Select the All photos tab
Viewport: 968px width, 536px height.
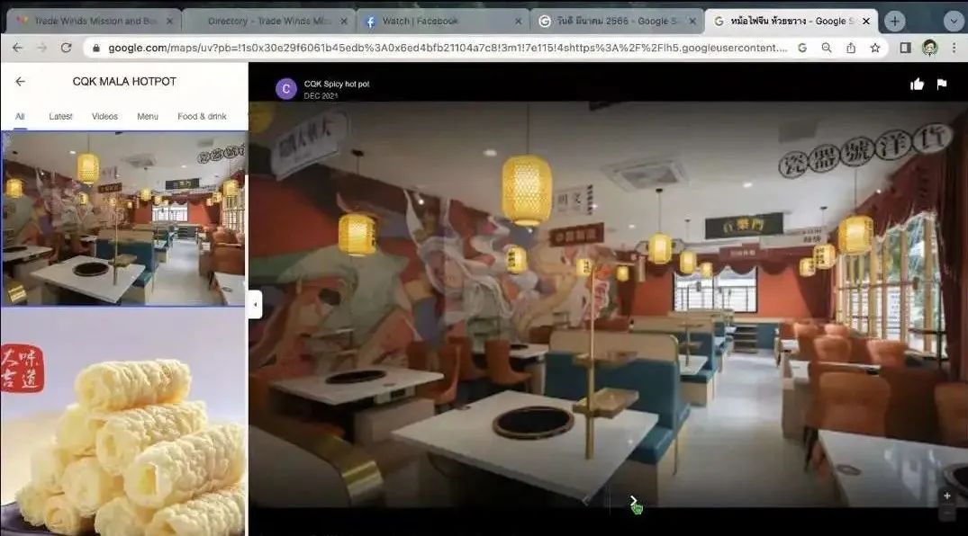20,116
